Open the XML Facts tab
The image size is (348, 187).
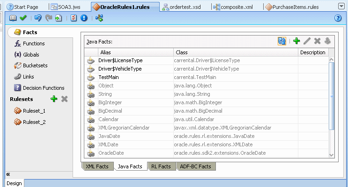(x=97, y=166)
